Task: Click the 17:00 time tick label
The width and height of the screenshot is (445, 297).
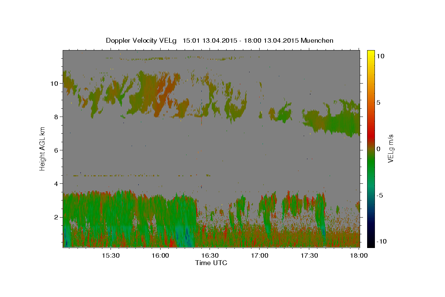Action: click(260, 255)
